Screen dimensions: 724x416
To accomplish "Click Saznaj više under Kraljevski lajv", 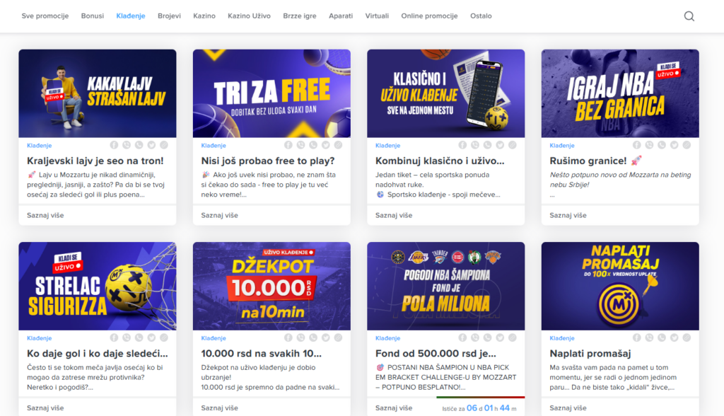I will (x=45, y=215).
